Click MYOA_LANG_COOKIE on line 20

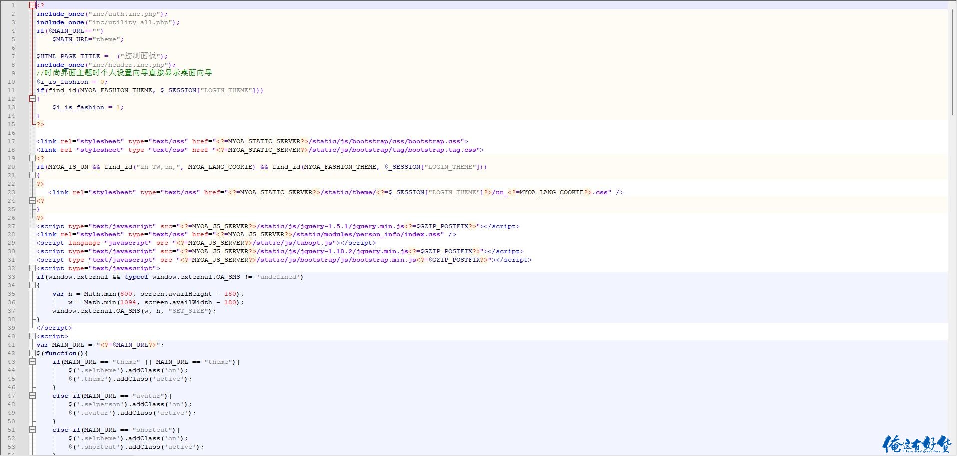click(x=220, y=167)
